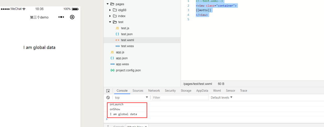Viewport: 324px width, 127px height.
Task: Open the top context dropdown
Action: tap(131, 97)
